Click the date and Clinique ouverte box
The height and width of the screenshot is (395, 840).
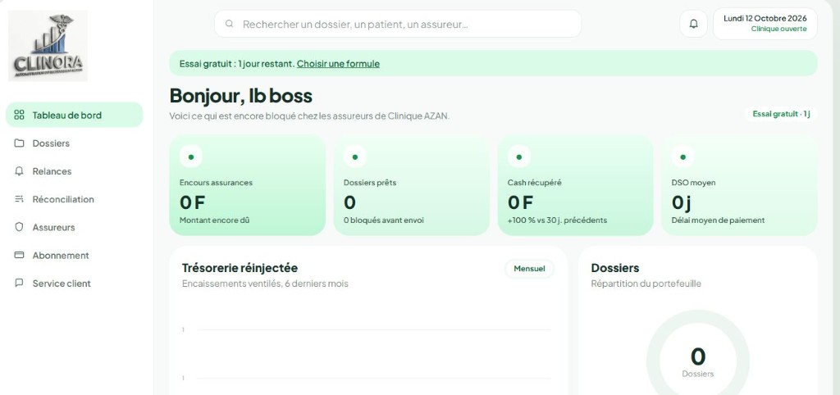click(x=765, y=24)
